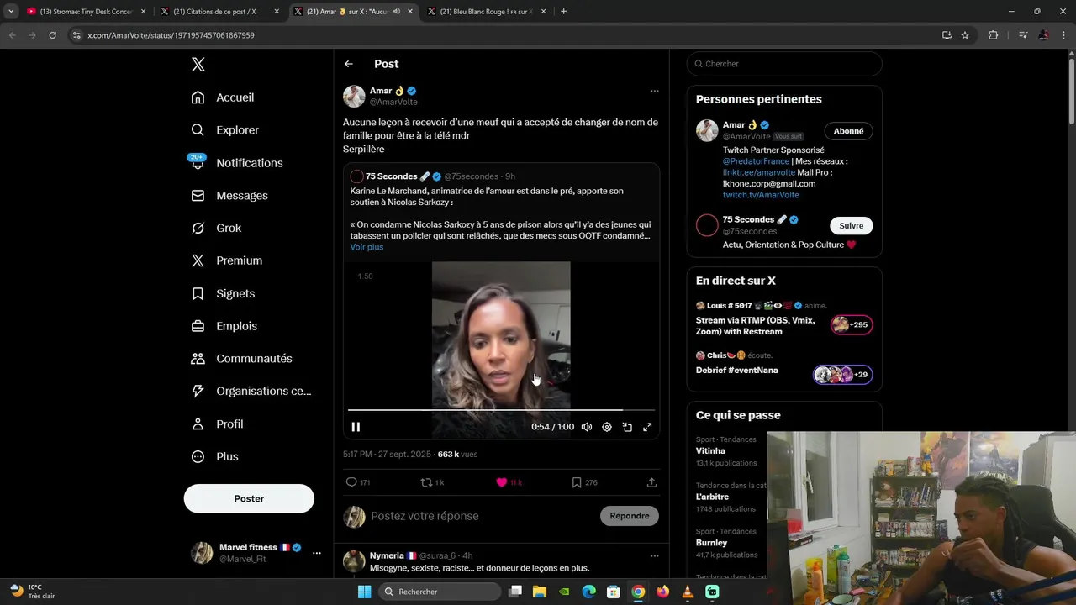Open video settings gear
1076x605 pixels.
click(607, 427)
